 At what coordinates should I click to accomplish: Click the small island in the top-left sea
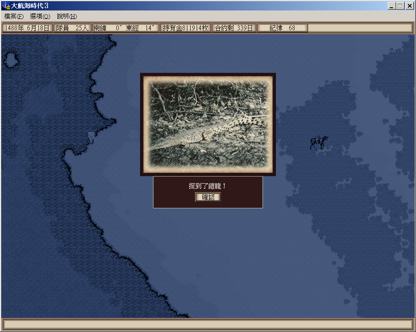(11, 60)
